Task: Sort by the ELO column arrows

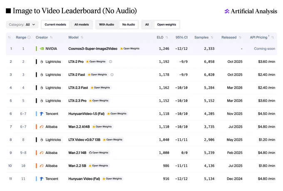Action: point(166,37)
